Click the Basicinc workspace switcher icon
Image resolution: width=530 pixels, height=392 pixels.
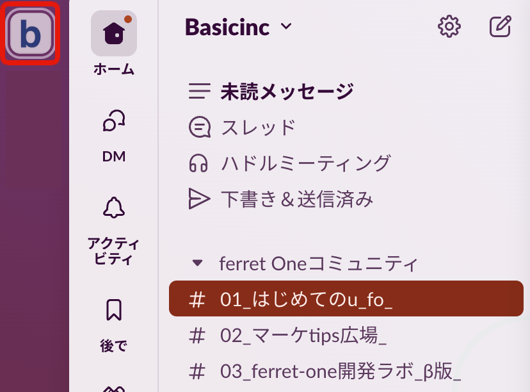point(30,33)
